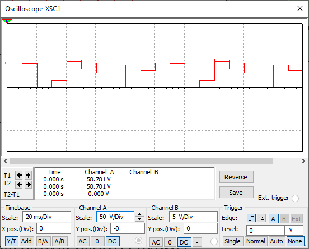
Task: Set Channel A coupling to DC
Action: [x=113, y=241]
